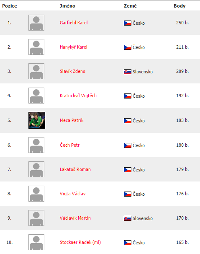This screenshot has height=254, width=200.
Task: Open Kratochvíl Vojtěch's player page
Action: [x=78, y=96]
